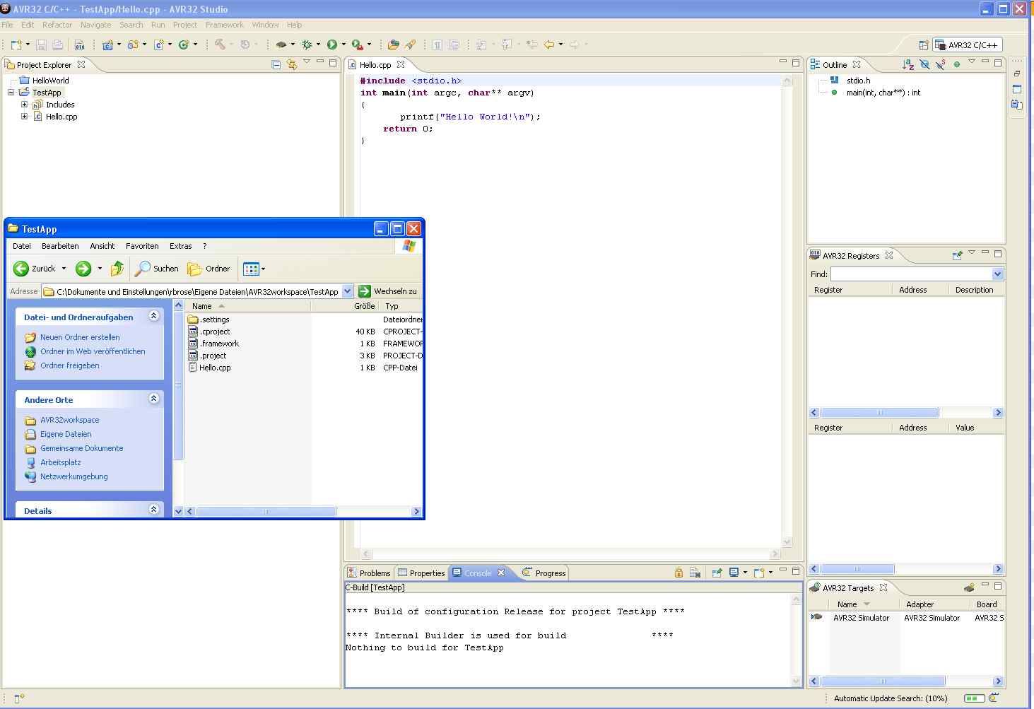The image size is (1034, 709).
Task: Click the green Run button in toolbar
Action: 332,45
